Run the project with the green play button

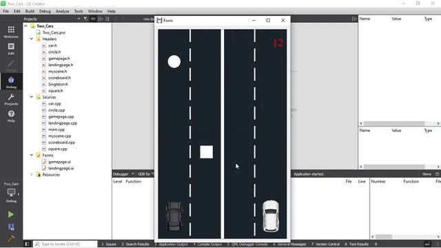(11, 214)
